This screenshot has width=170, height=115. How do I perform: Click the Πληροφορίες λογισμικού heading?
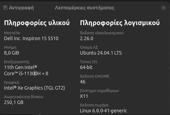[120, 23]
